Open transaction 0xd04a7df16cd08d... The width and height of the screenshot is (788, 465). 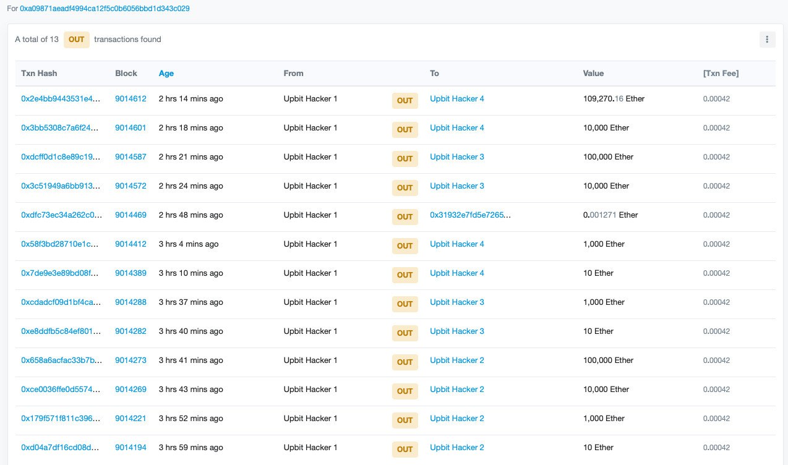(x=60, y=447)
